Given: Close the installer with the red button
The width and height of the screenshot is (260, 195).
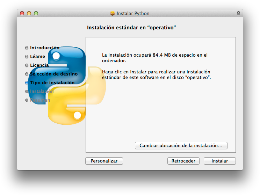Looking at the screenshot, I should [22, 13].
